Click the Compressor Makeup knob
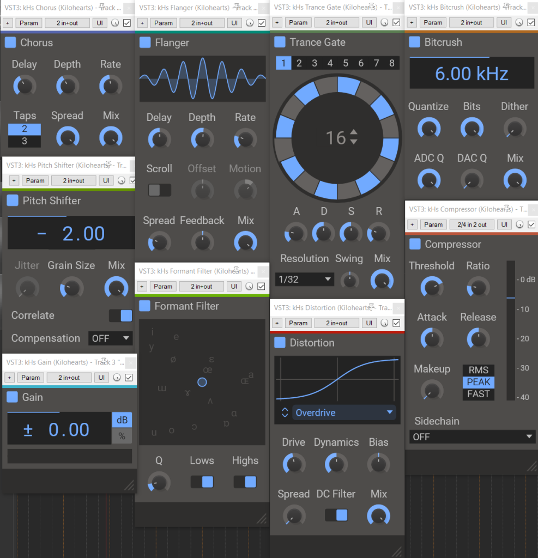Image resolution: width=538 pixels, height=558 pixels. (x=432, y=391)
